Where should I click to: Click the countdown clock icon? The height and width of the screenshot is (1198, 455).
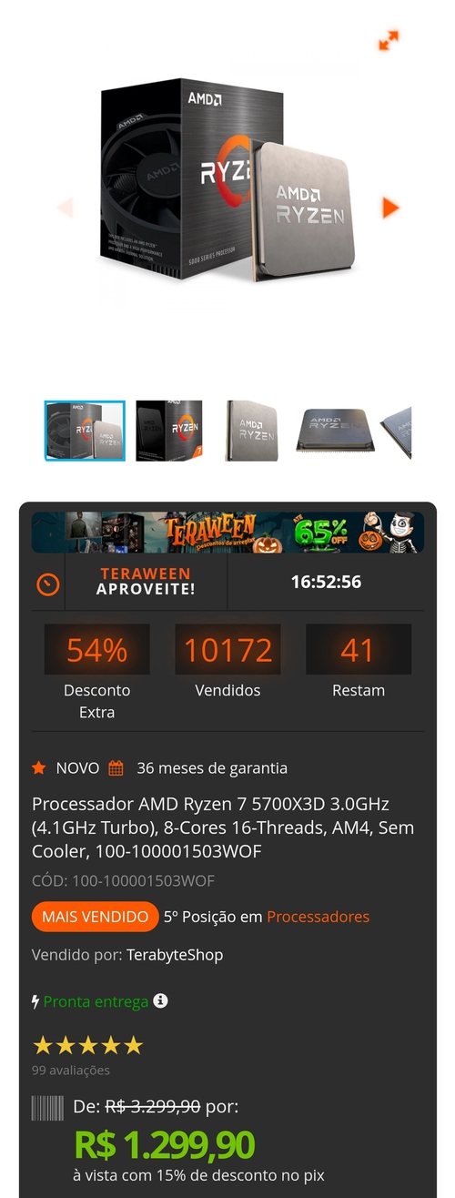[47, 584]
